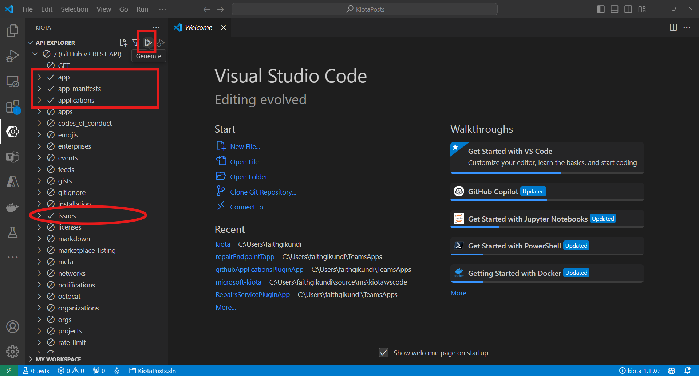Open the File menu
This screenshot has width=699, height=376.
[28, 9]
